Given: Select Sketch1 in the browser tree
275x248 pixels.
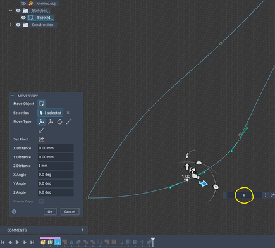Looking at the screenshot, I should point(44,18).
